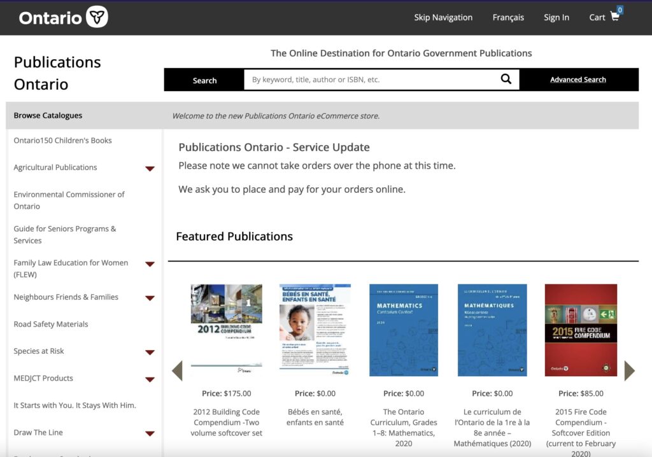Switch language to Français
652x457 pixels.
pyautogui.click(x=508, y=17)
